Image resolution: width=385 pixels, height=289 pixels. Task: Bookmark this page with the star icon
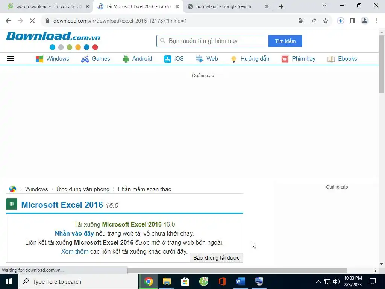[x=326, y=21]
